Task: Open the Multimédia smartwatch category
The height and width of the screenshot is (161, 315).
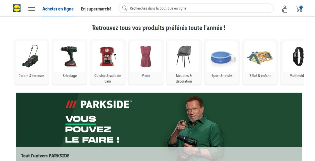Action: [292, 62]
